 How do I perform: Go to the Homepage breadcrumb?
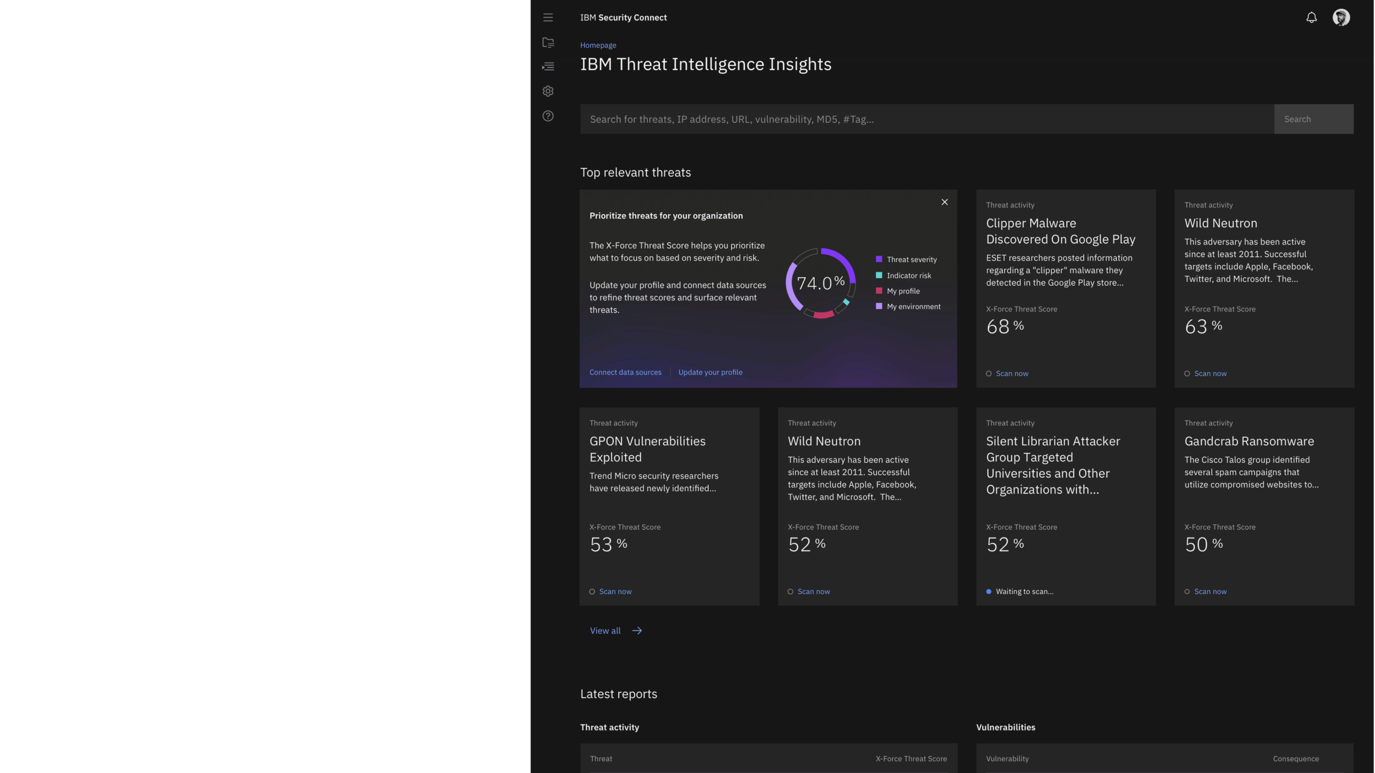pyautogui.click(x=598, y=45)
